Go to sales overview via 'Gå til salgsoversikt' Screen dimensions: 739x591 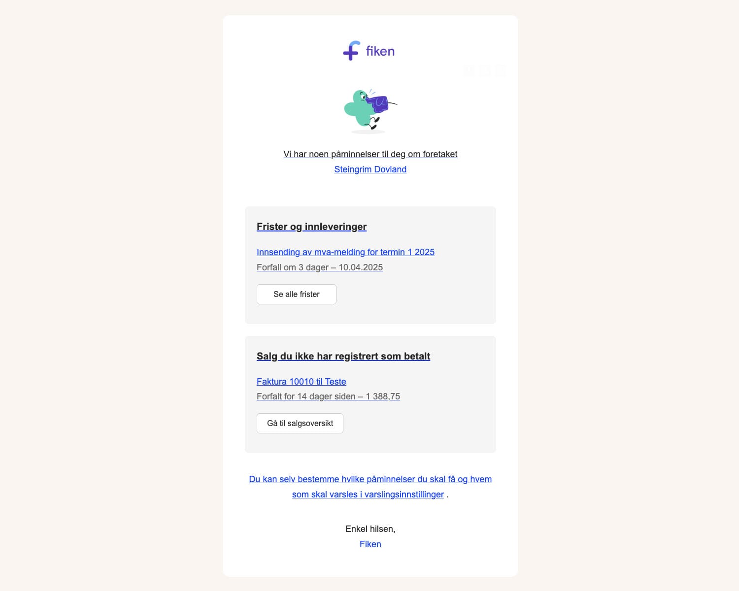click(x=300, y=424)
